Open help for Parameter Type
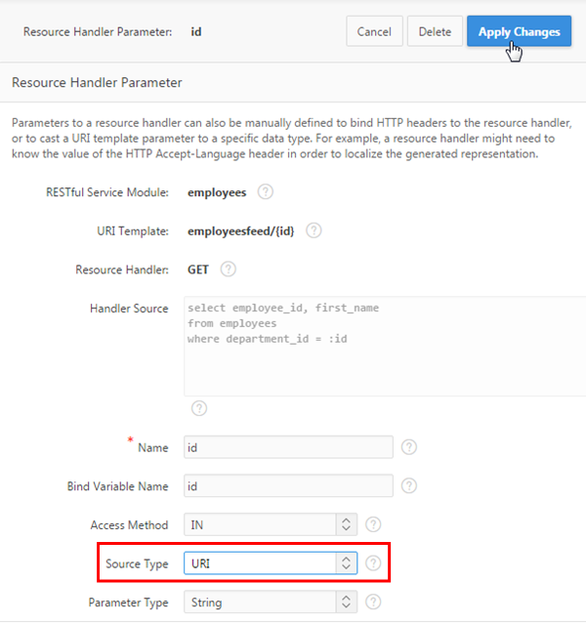586x623 pixels. click(373, 602)
